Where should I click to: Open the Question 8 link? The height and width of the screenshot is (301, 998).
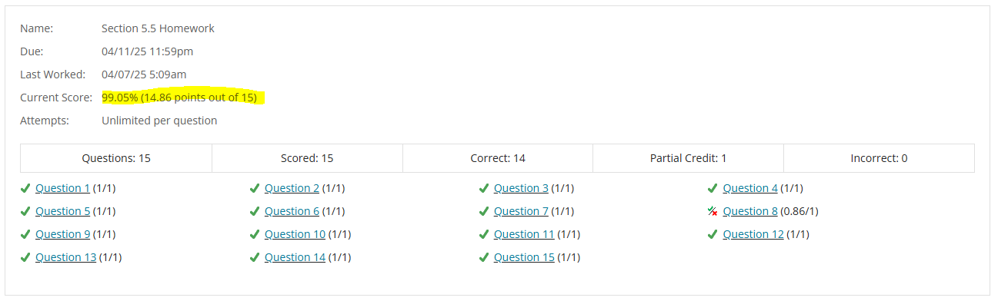point(750,211)
